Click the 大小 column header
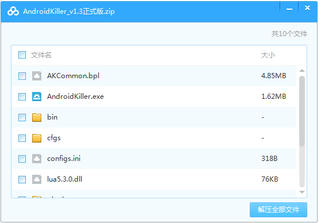The width and height of the screenshot is (321, 223). (268, 55)
